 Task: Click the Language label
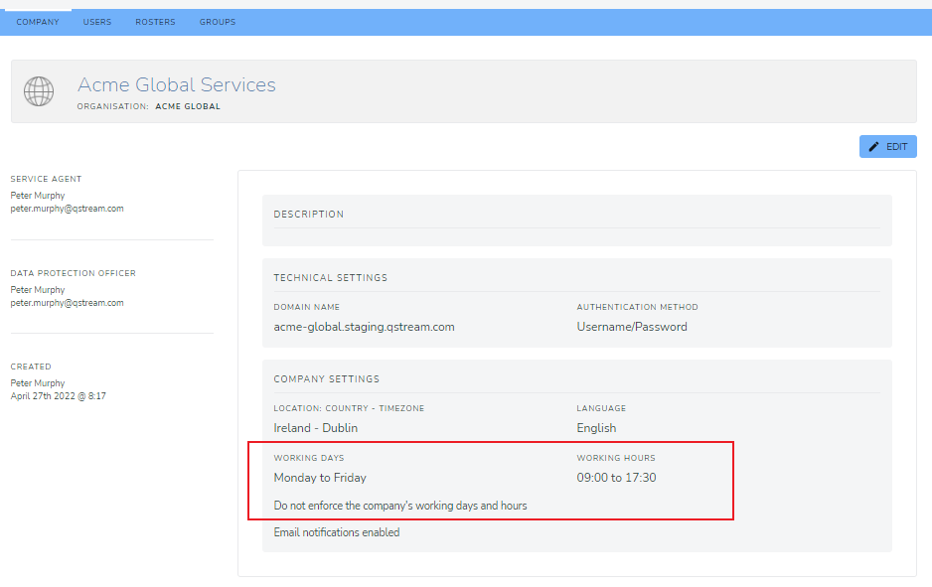[x=601, y=408]
